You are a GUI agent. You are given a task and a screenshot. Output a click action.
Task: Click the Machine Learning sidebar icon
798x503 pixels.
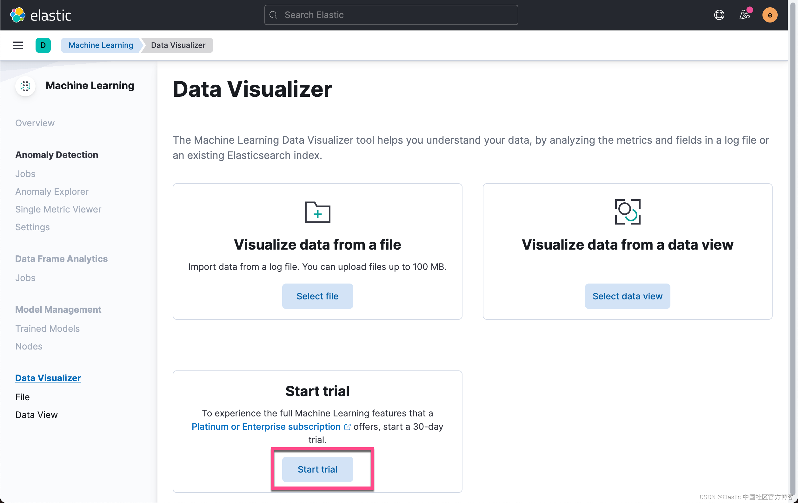pos(25,86)
